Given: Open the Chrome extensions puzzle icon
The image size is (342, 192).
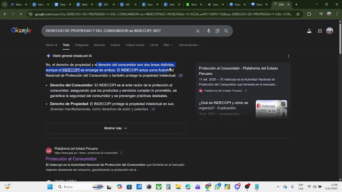Looking at the screenshot, I should pos(309,14).
